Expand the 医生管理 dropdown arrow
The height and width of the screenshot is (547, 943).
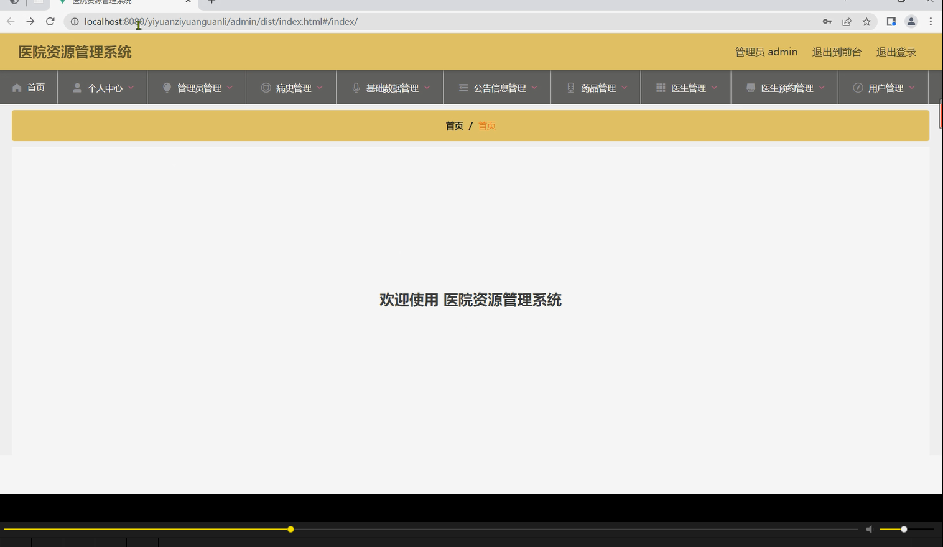point(715,88)
